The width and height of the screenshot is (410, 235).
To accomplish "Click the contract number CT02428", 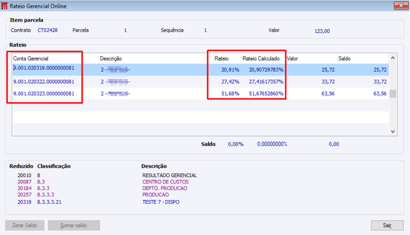I will (48, 30).
